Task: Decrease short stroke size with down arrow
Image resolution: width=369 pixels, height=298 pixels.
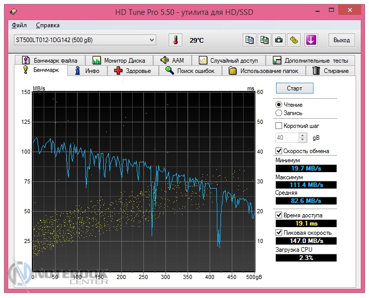Action: pyautogui.click(x=302, y=140)
